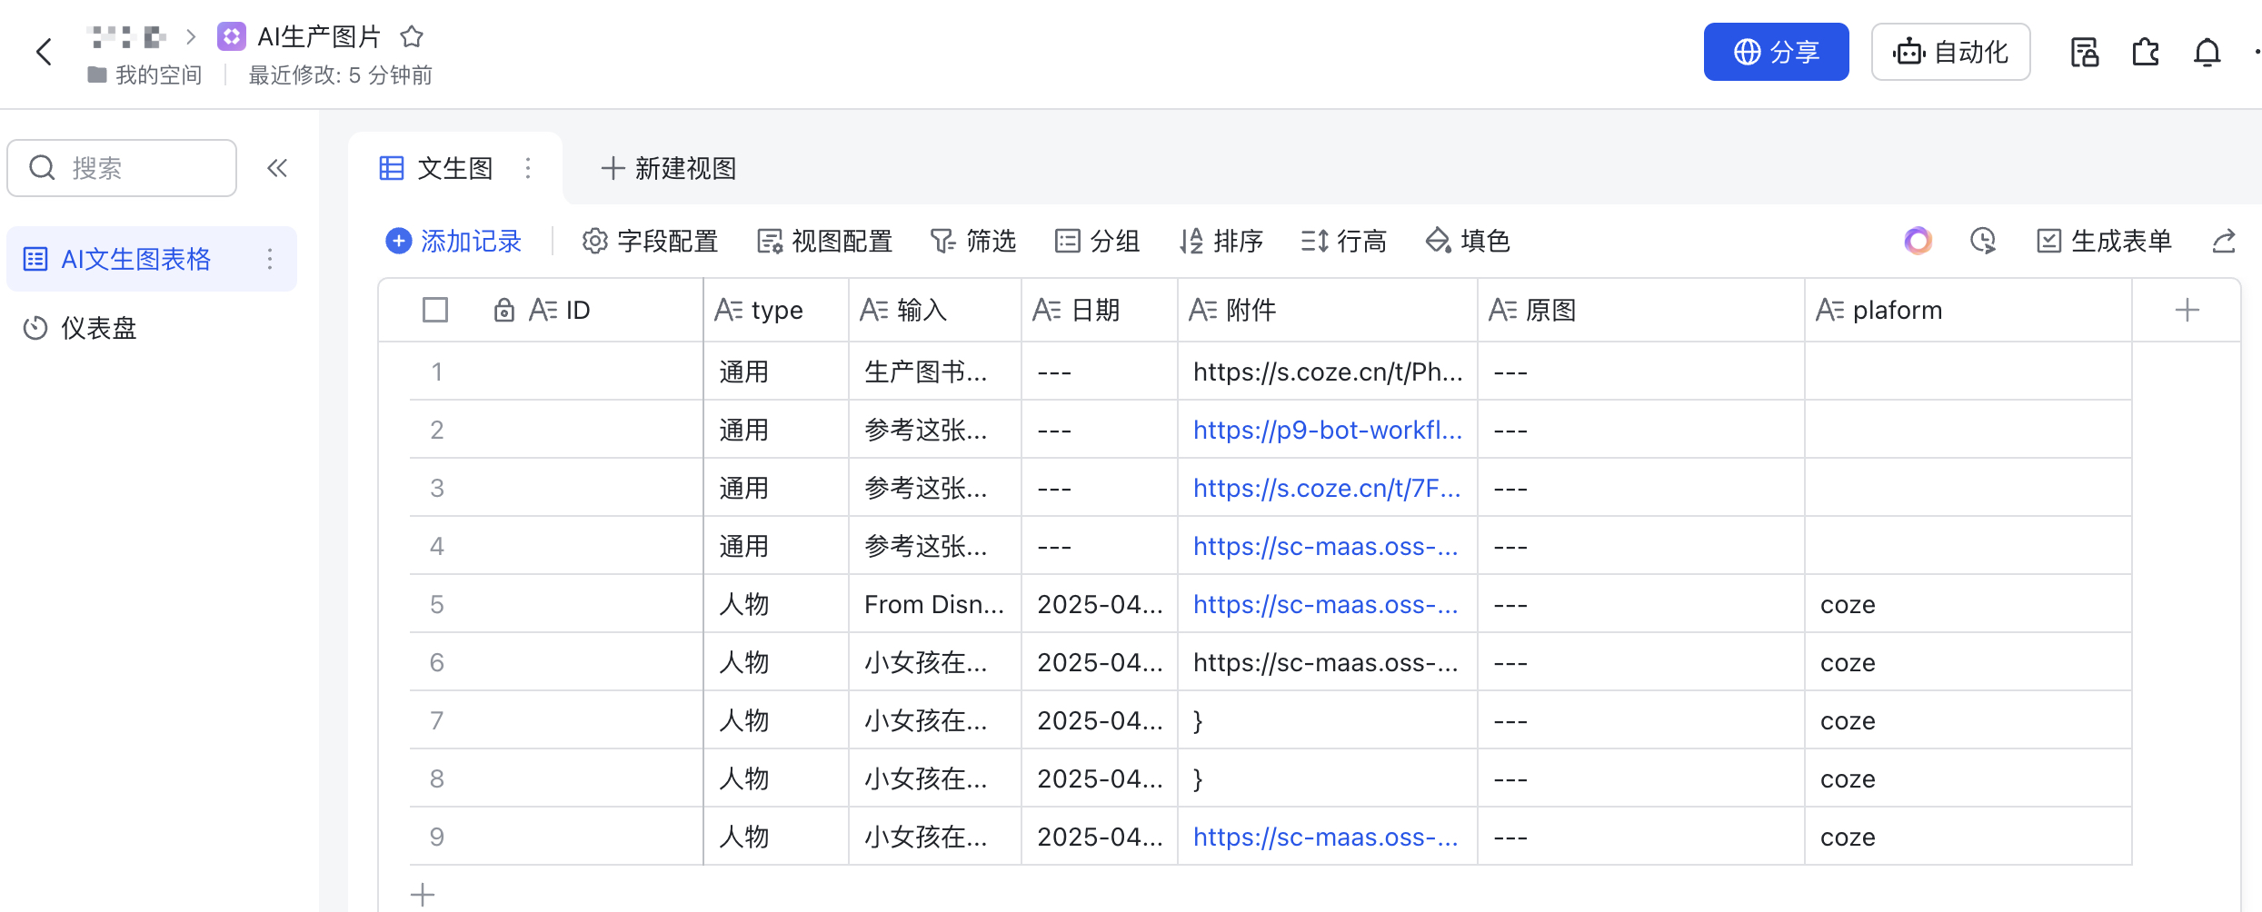The width and height of the screenshot is (2262, 912).
Task: Select row number 6
Action: click(437, 662)
